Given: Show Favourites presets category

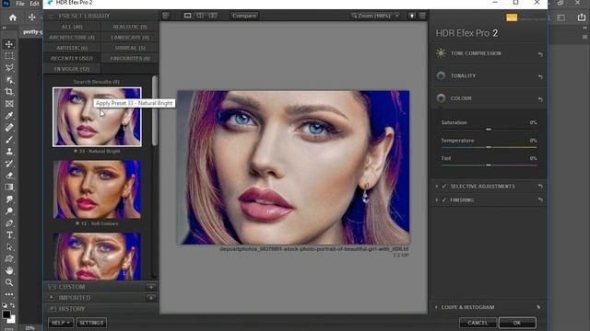Looking at the screenshot, I should [x=130, y=58].
